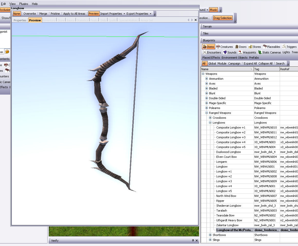This screenshot has width=298, height=246.
Task: Open the Stores blueprint category
Action: point(255,47)
